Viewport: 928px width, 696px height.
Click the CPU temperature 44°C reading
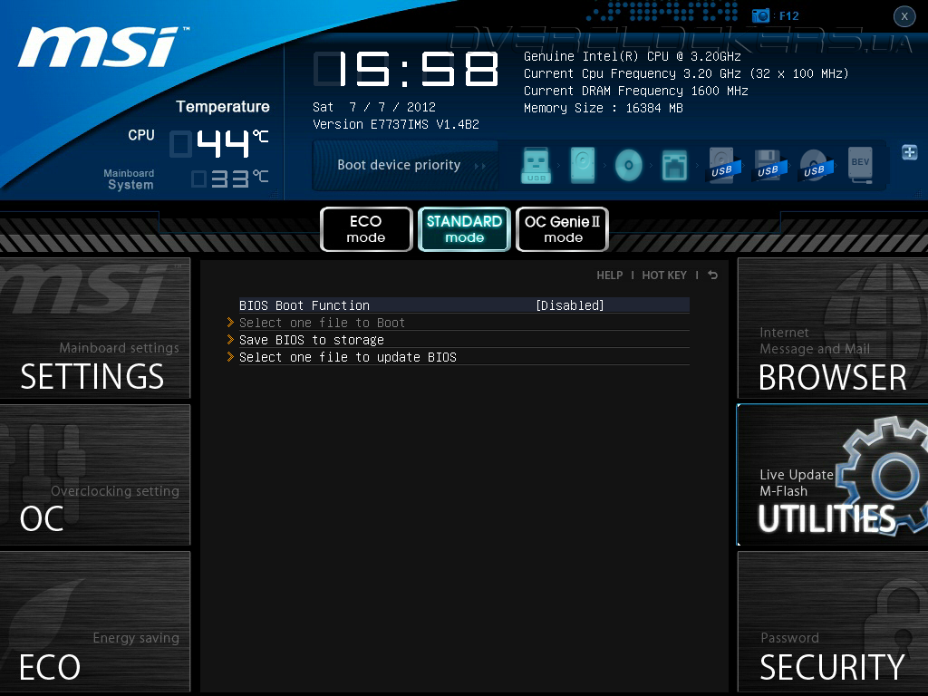[219, 143]
